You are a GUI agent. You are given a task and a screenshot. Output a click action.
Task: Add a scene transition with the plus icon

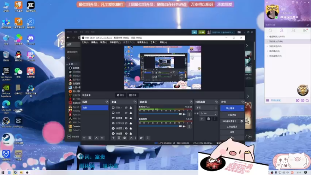[202, 119]
